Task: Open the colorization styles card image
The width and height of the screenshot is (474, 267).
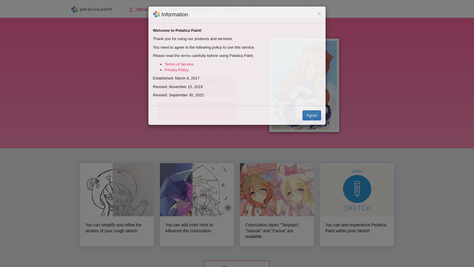Action: pyautogui.click(x=277, y=190)
